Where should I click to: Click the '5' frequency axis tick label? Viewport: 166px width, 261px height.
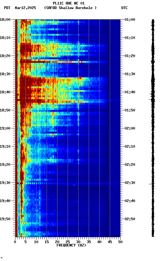[26, 242]
